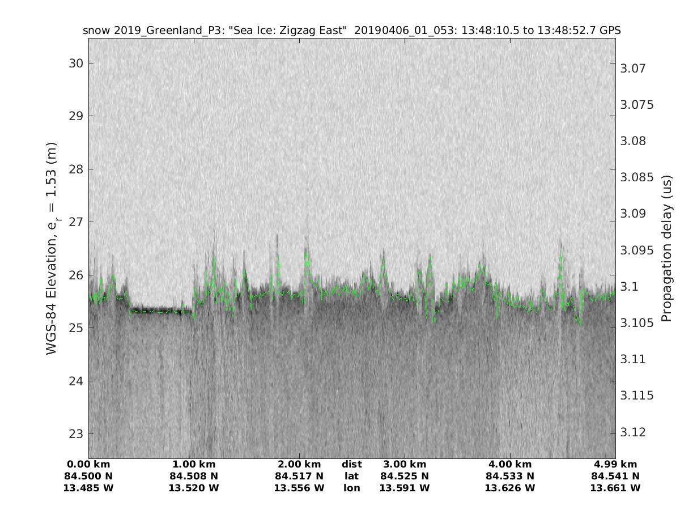Select the 13.626 W longitude label

coord(509,488)
